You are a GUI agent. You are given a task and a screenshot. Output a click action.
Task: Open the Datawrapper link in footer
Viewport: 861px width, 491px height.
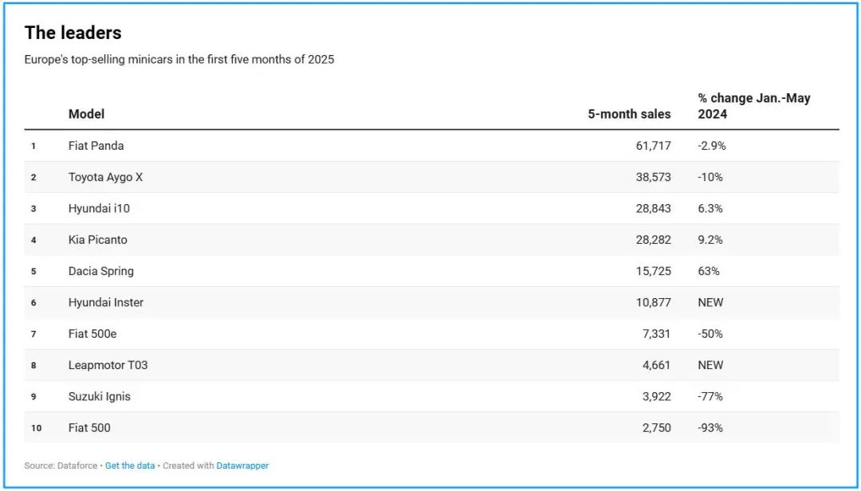242,465
